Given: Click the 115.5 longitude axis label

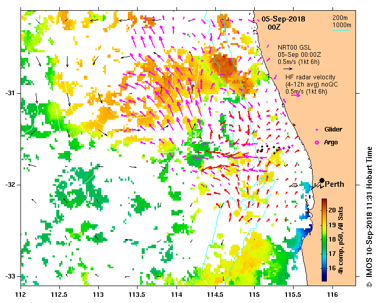Looking at the screenshot, I should (294, 295).
